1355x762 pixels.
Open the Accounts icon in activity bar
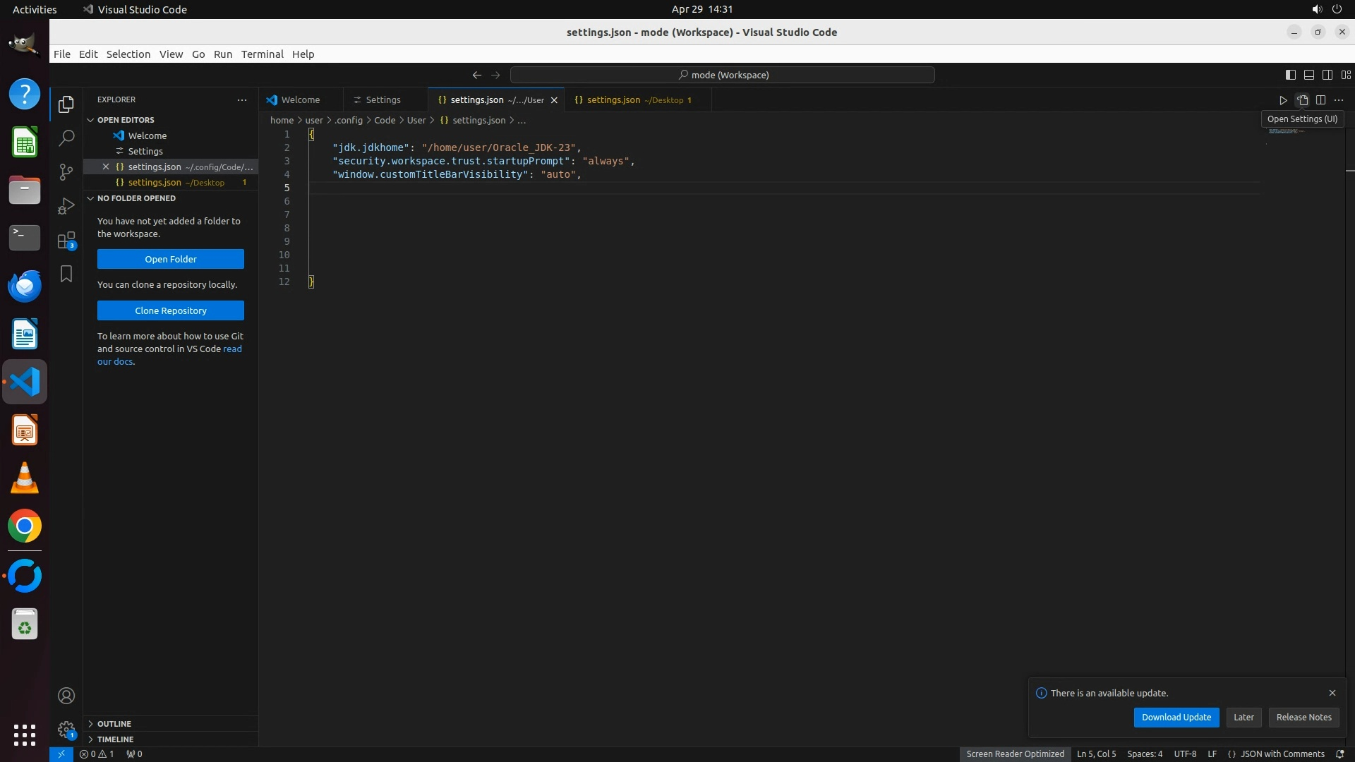pyautogui.click(x=66, y=696)
